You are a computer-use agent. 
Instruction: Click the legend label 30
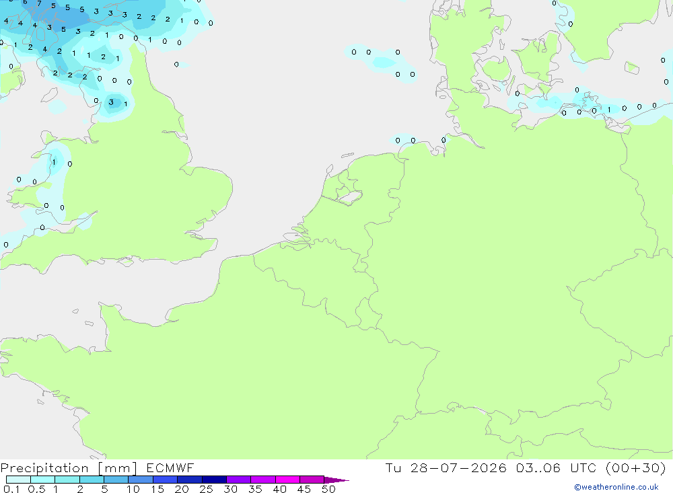point(231,489)
